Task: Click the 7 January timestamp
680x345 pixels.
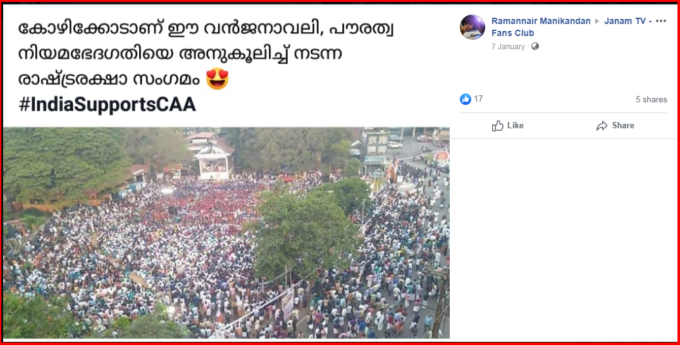Action: (508, 46)
